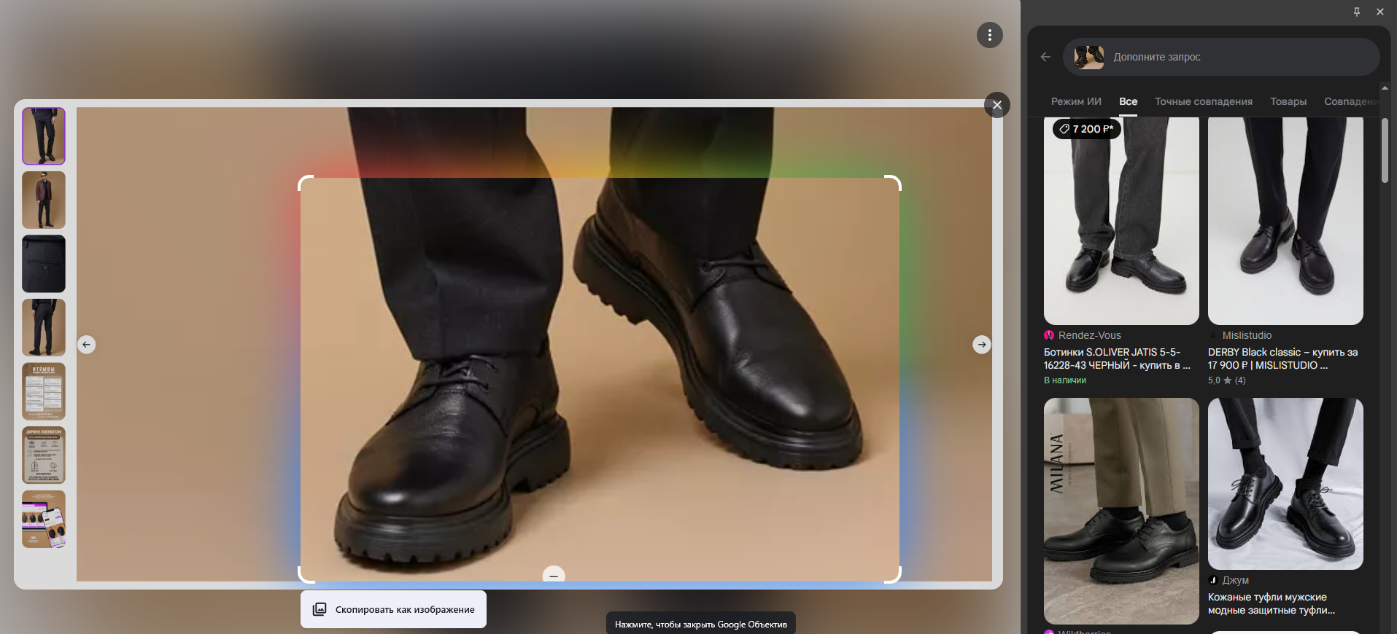Viewport: 1397px width, 634px height.
Task: Click the 'В наличии' availability text
Action: pyautogui.click(x=1065, y=380)
